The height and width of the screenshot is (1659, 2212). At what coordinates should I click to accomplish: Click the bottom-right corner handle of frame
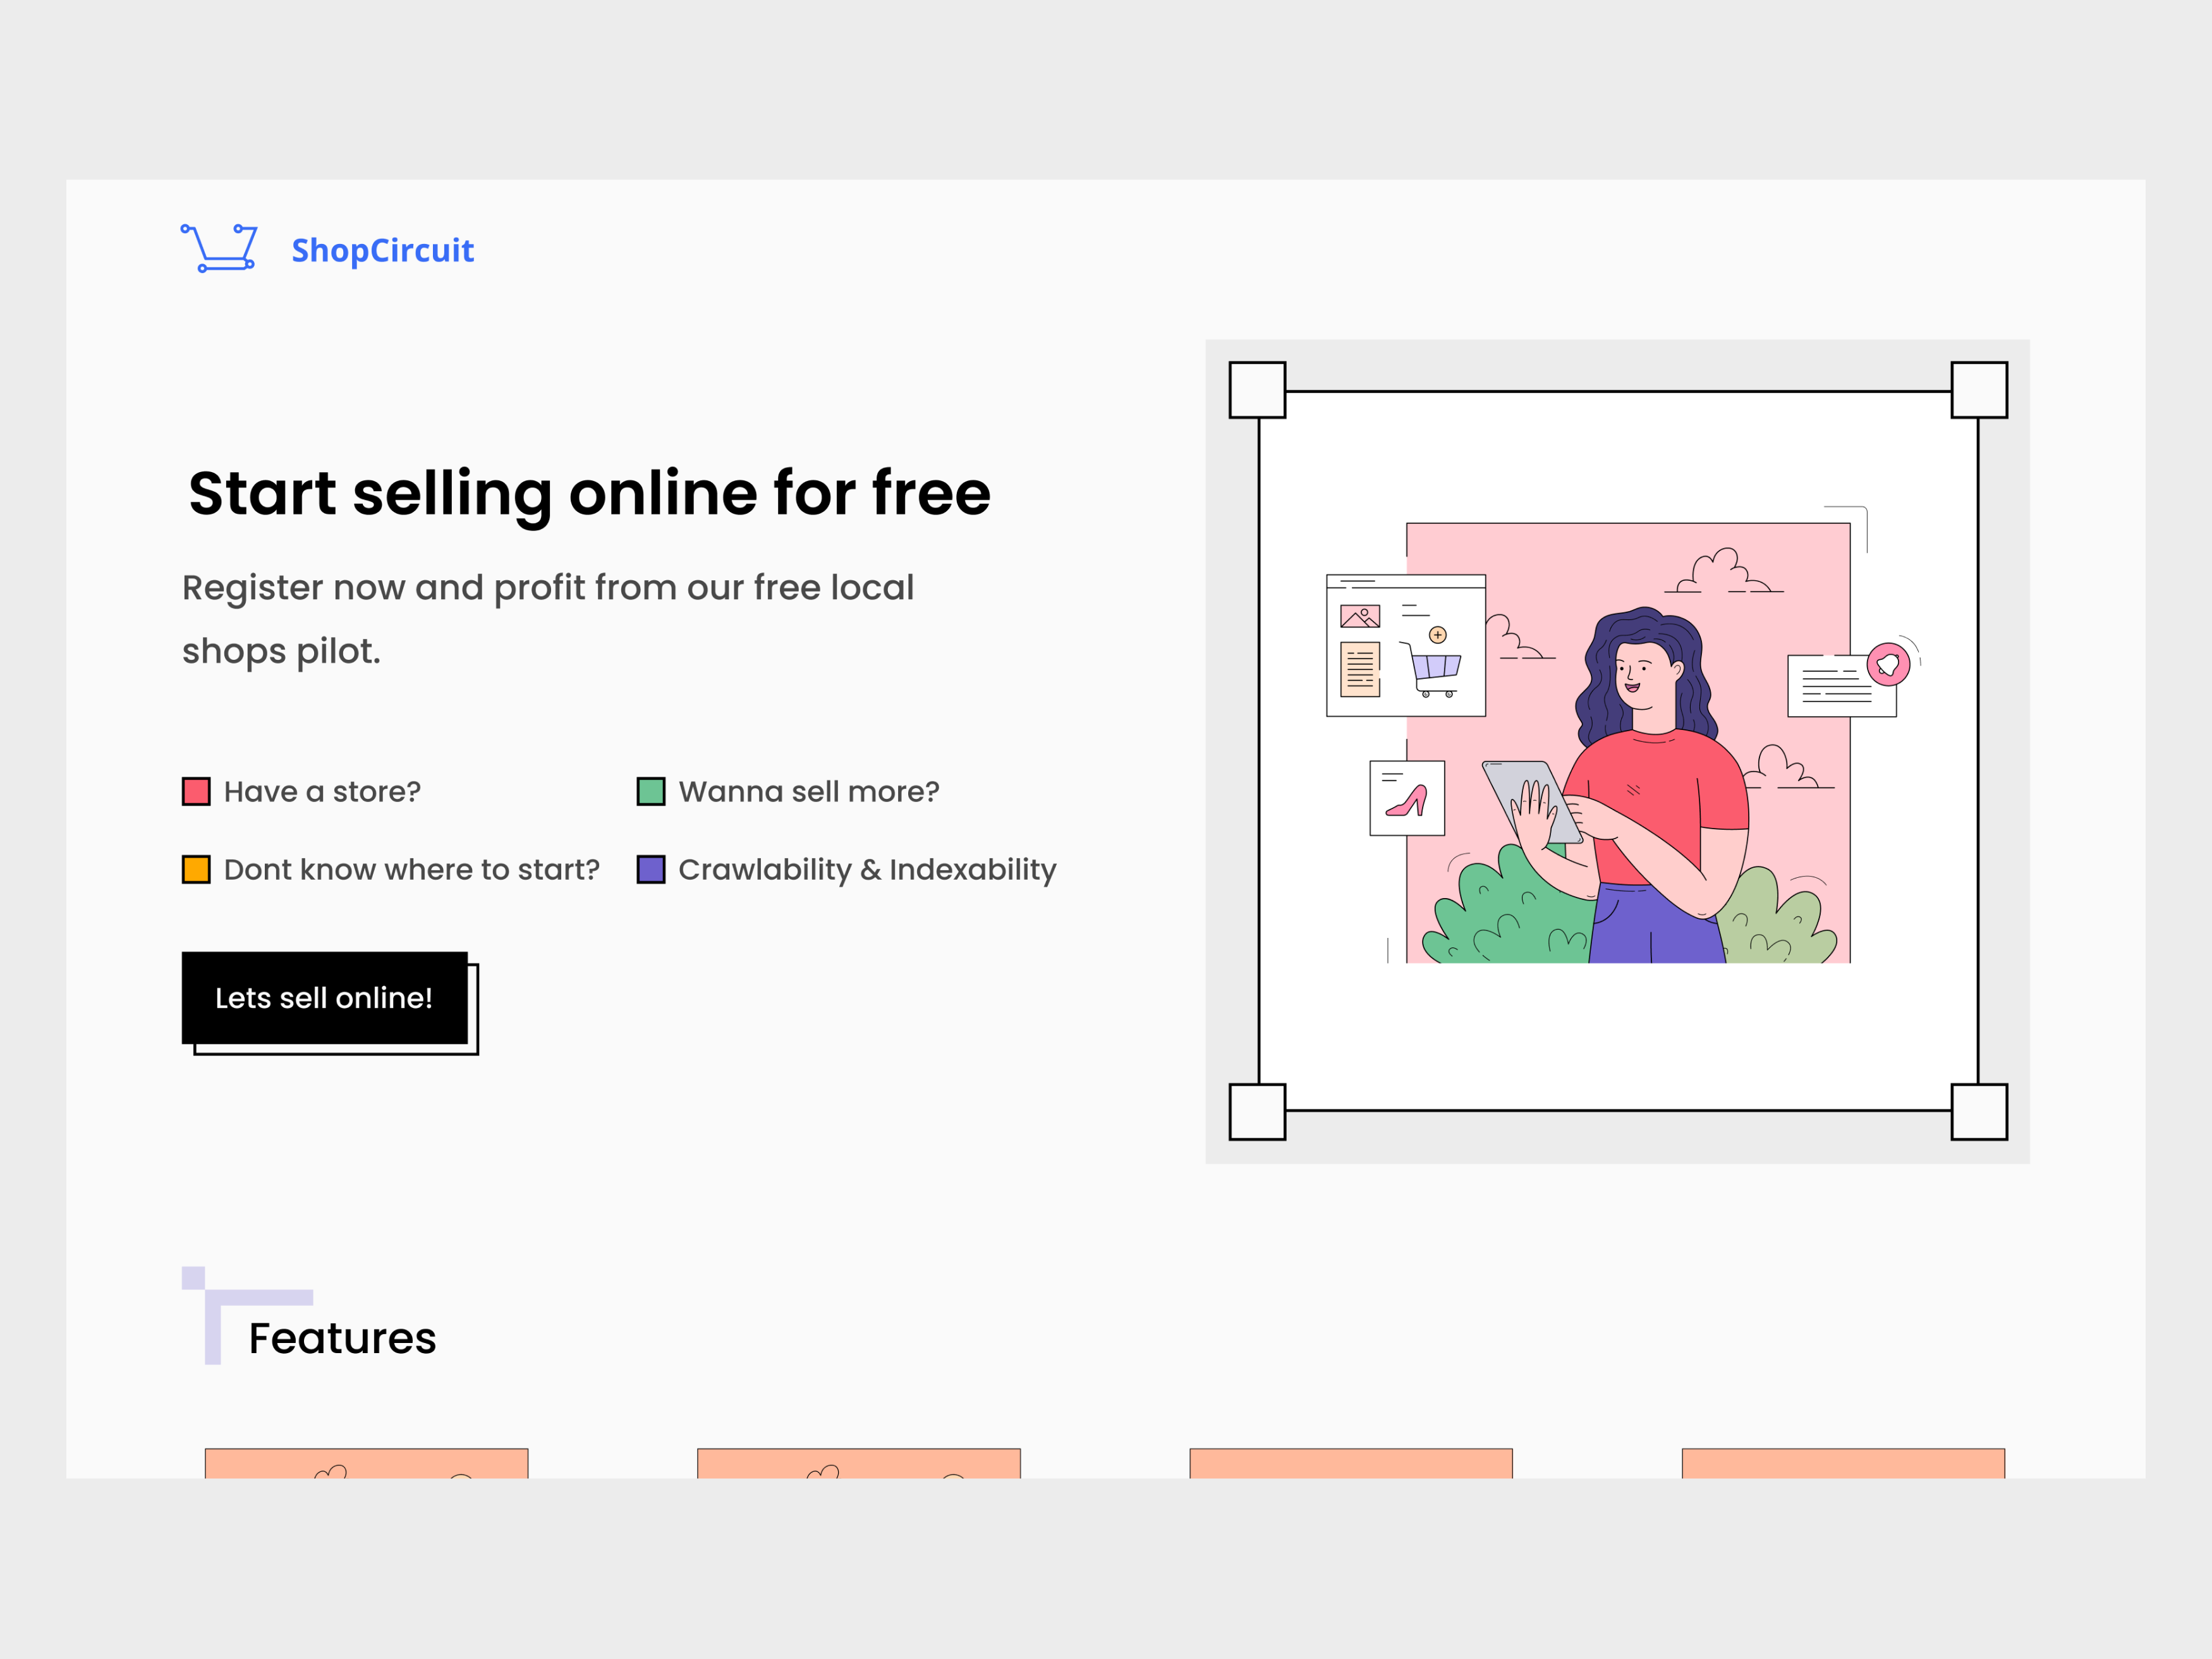click(1979, 1111)
